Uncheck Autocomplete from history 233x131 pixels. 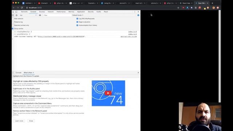tap(77, 25)
